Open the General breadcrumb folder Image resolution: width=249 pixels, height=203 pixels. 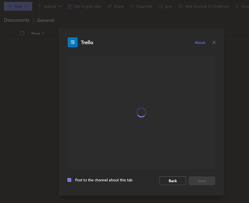coord(46,20)
